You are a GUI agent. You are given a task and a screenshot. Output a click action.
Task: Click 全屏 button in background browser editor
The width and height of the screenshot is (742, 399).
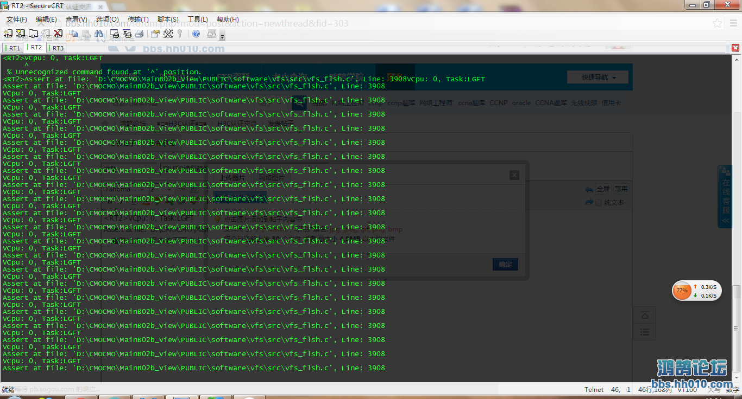click(603, 189)
